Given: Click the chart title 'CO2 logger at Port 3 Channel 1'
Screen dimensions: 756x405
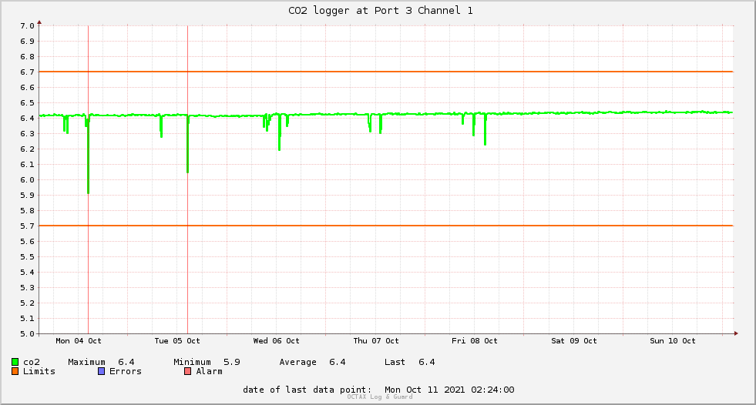Looking at the screenshot, I should (x=381, y=10).
